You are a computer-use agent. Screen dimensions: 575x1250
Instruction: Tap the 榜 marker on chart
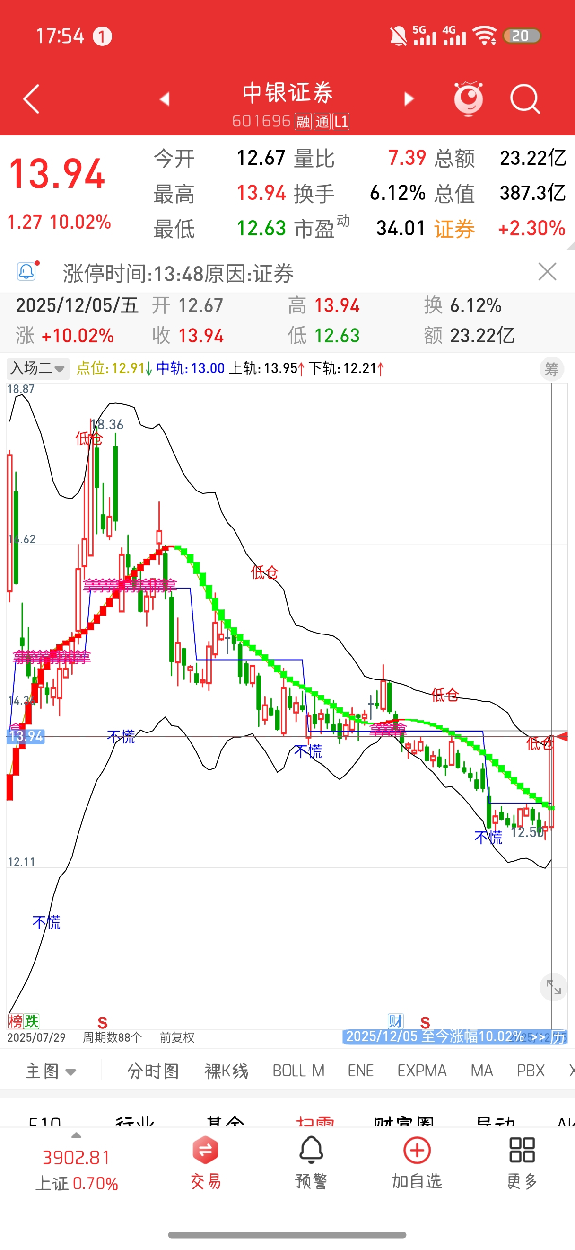click(15, 1021)
